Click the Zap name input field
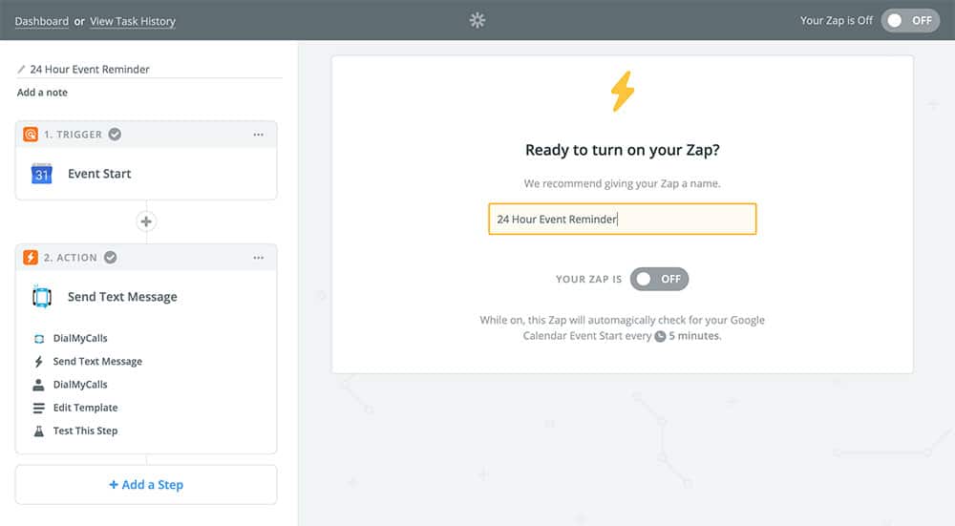Screen dimensions: 955x526 pyautogui.click(x=622, y=219)
